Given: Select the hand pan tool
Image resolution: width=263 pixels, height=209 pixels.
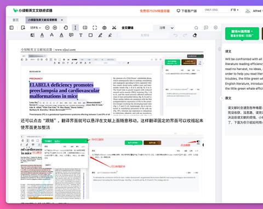Looking at the screenshot, I should [66, 28].
